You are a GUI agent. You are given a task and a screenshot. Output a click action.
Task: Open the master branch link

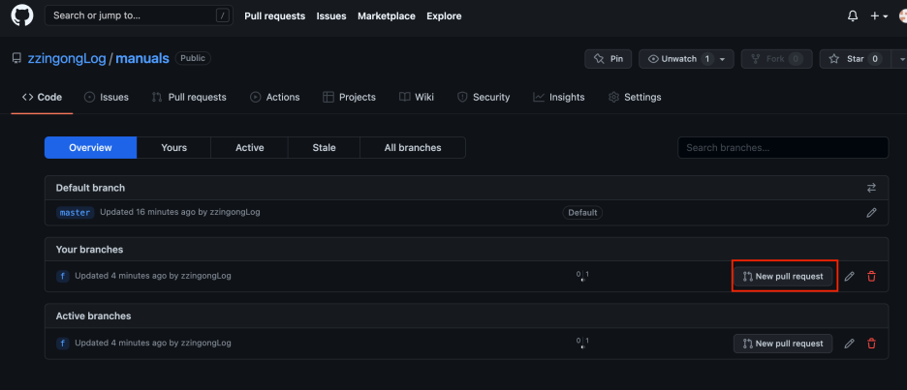click(76, 213)
